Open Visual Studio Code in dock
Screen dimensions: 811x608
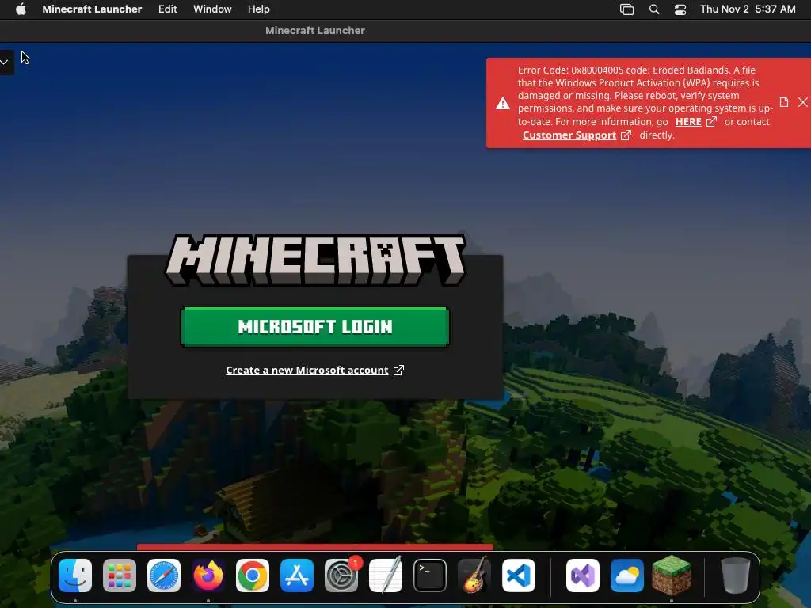(x=519, y=576)
